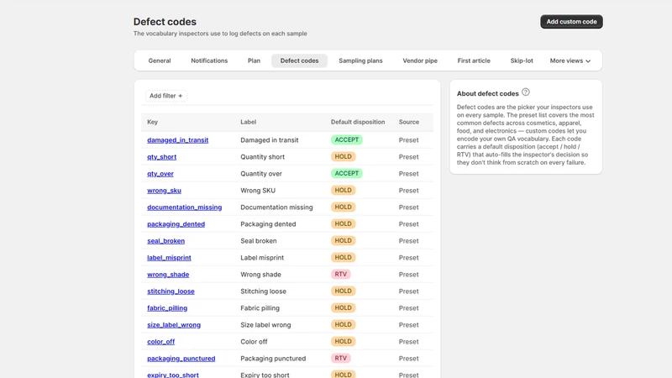Open the Vendor pipe tab
The height and width of the screenshot is (378, 672).
tap(420, 60)
